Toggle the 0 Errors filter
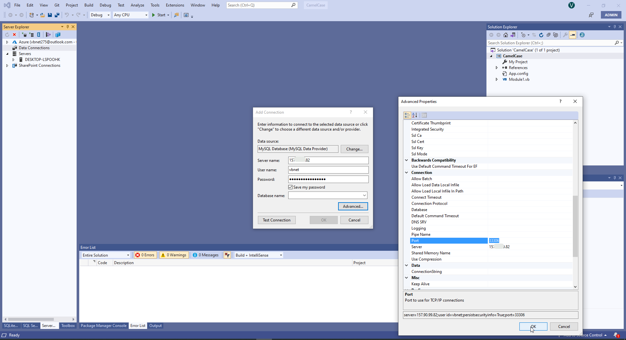 pyautogui.click(x=145, y=255)
